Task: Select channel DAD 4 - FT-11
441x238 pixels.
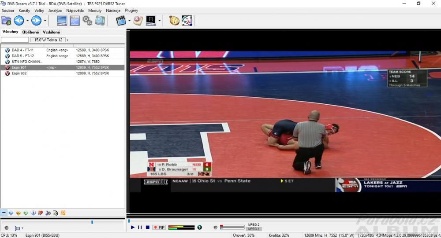Action: pos(63,50)
